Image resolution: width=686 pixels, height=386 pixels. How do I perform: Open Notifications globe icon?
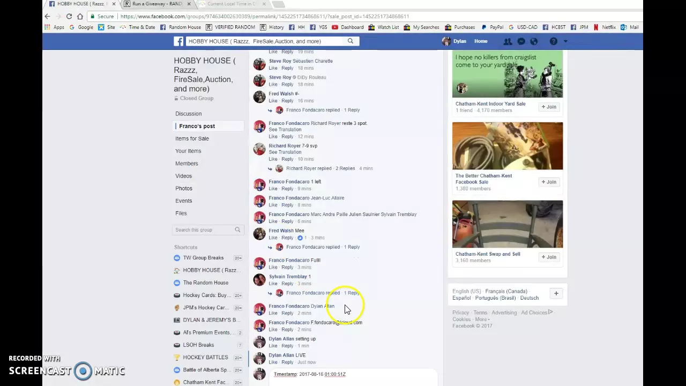tap(534, 41)
